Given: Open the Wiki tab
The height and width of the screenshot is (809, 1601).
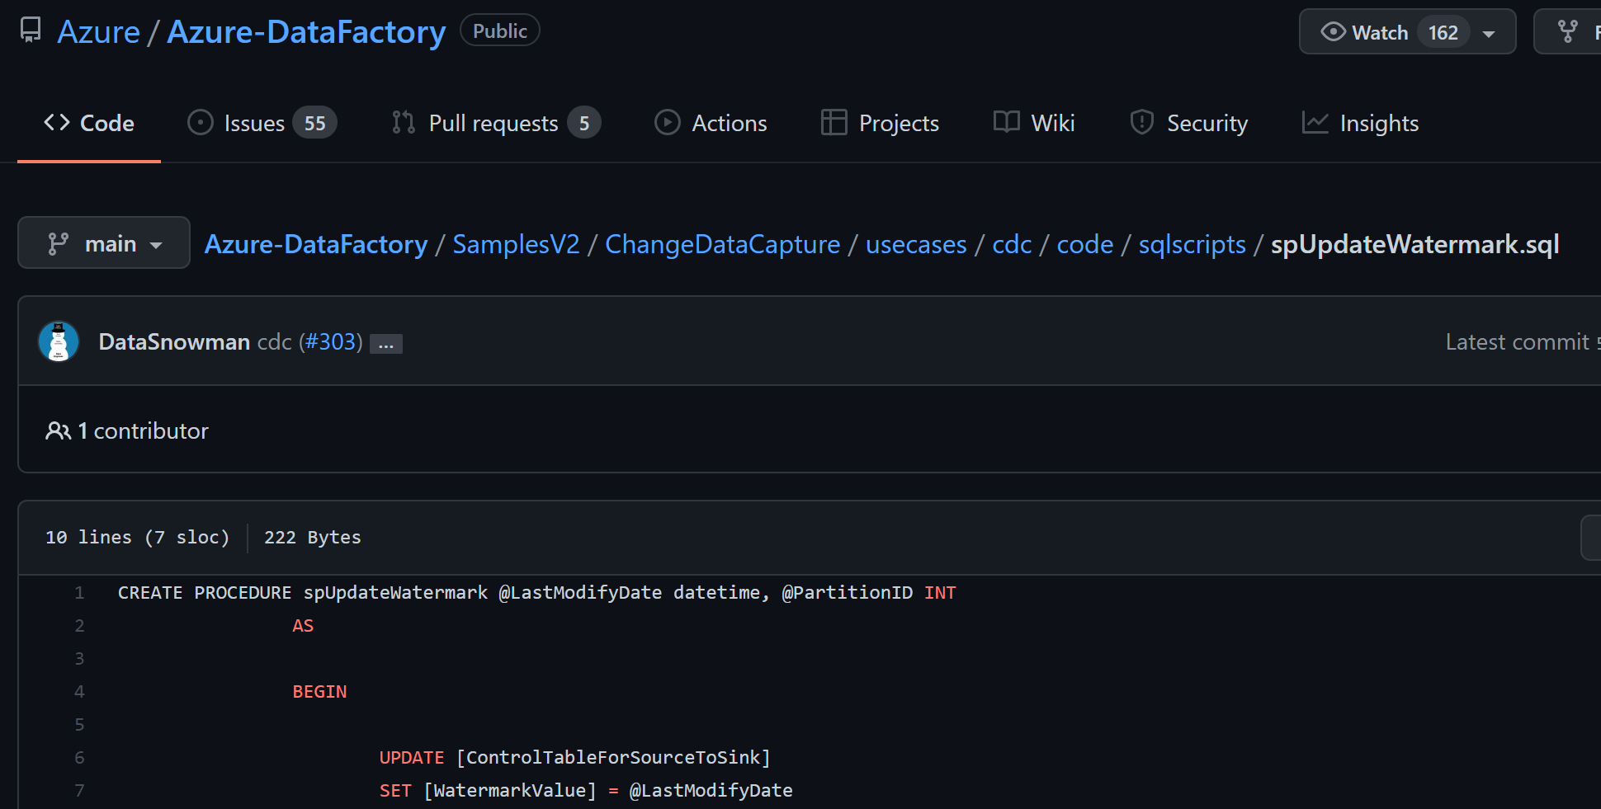Looking at the screenshot, I should 1033,123.
